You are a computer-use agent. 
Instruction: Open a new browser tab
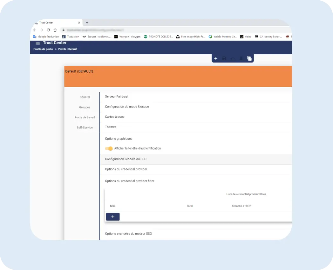[x=87, y=23]
